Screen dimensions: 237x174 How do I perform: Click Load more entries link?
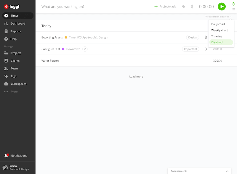pos(136,76)
